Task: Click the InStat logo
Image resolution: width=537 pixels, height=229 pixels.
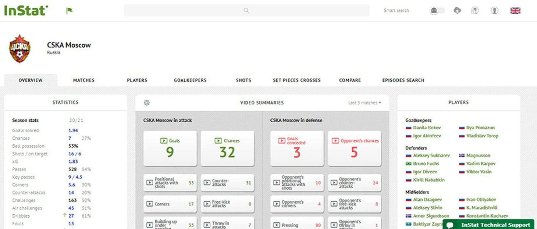Action: coord(26,11)
